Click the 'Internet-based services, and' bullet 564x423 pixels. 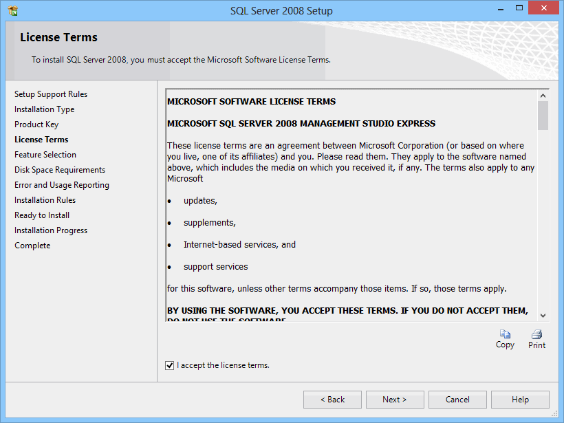point(239,245)
